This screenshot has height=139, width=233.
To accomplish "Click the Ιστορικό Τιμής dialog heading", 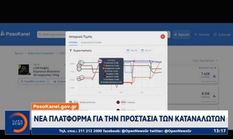I will (x=80, y=37).
